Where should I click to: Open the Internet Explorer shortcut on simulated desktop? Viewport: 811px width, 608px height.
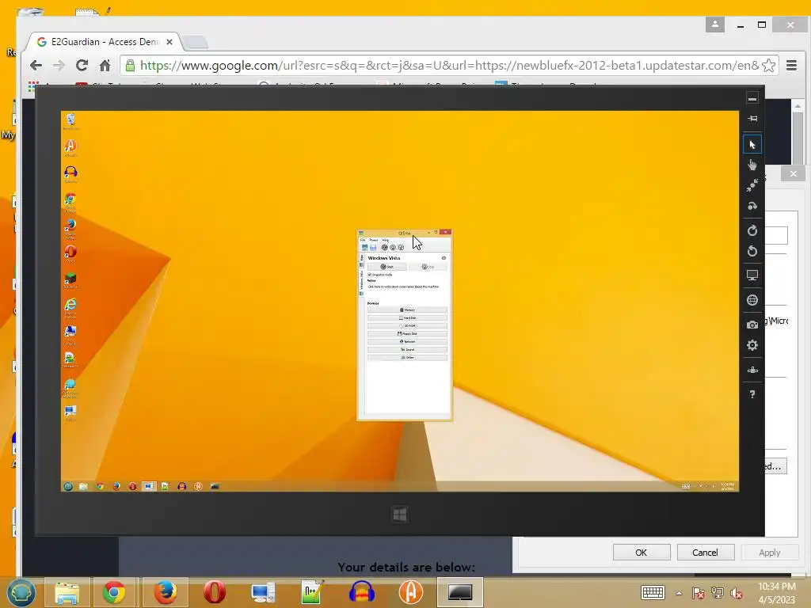click(70, 307)
